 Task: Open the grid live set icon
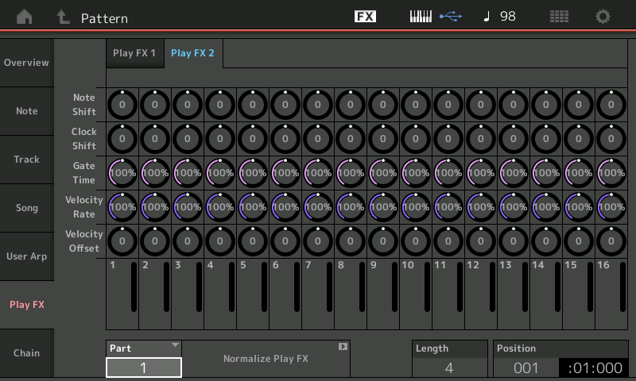(x=559, y=16)
